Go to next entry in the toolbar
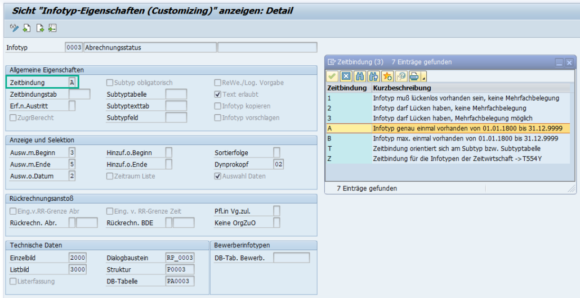Screen dimensions: 580x298 (x=40, y=28)
